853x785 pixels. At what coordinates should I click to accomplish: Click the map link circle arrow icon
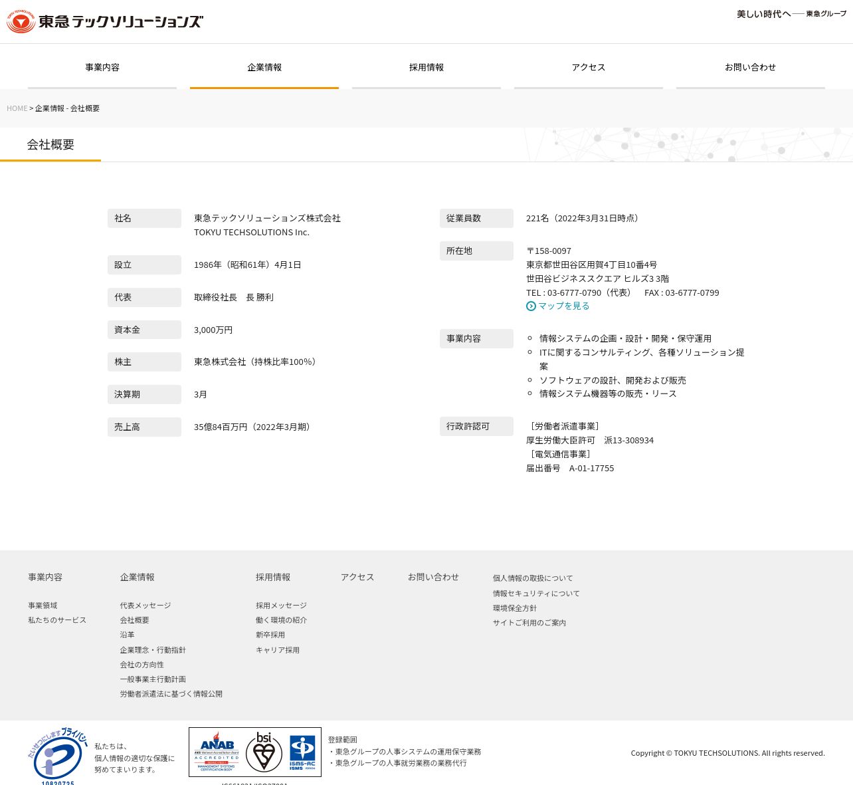[531, 306]
